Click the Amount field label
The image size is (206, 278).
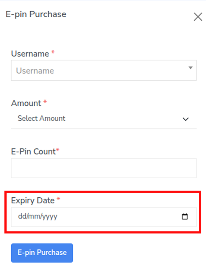pyautogui.click(x=26, y=103)
